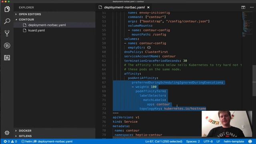Open the Source Control view icon
This screenshot has width=256, height=144.
pyautogui.click(x=7, y=33)
